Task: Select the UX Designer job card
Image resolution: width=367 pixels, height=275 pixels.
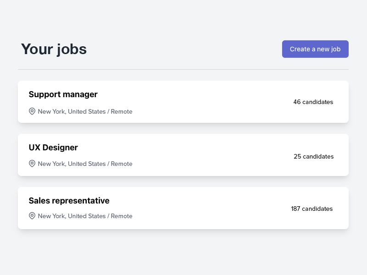Action: pyautogui.click(x=183, y=155)
